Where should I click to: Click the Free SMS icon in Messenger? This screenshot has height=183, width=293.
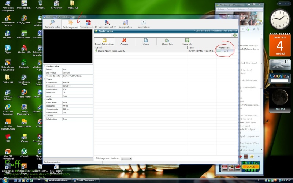click(246, 157)
